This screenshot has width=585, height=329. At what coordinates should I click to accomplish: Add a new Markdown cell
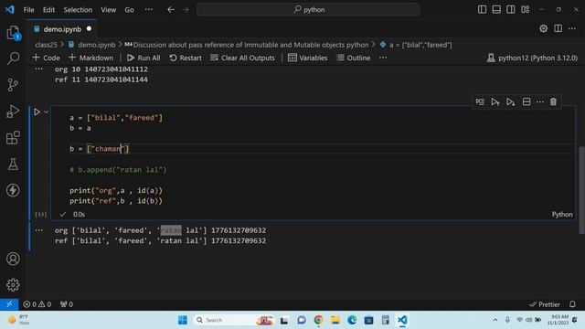pyautogui.click(x=91, y=58)
